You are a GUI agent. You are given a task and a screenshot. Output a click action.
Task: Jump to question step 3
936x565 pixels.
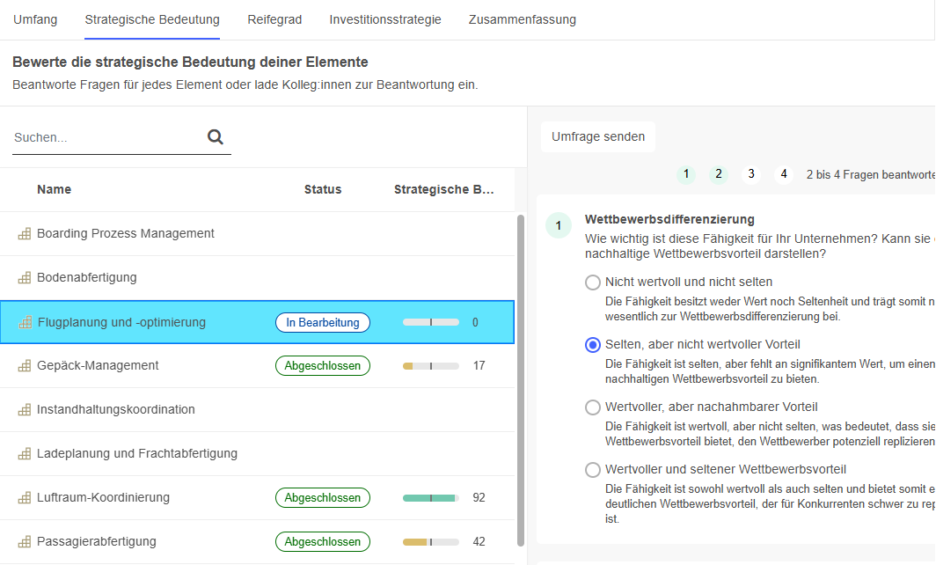coord(750,174)
